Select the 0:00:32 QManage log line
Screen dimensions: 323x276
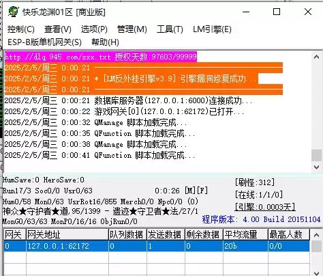pos(96,122)
